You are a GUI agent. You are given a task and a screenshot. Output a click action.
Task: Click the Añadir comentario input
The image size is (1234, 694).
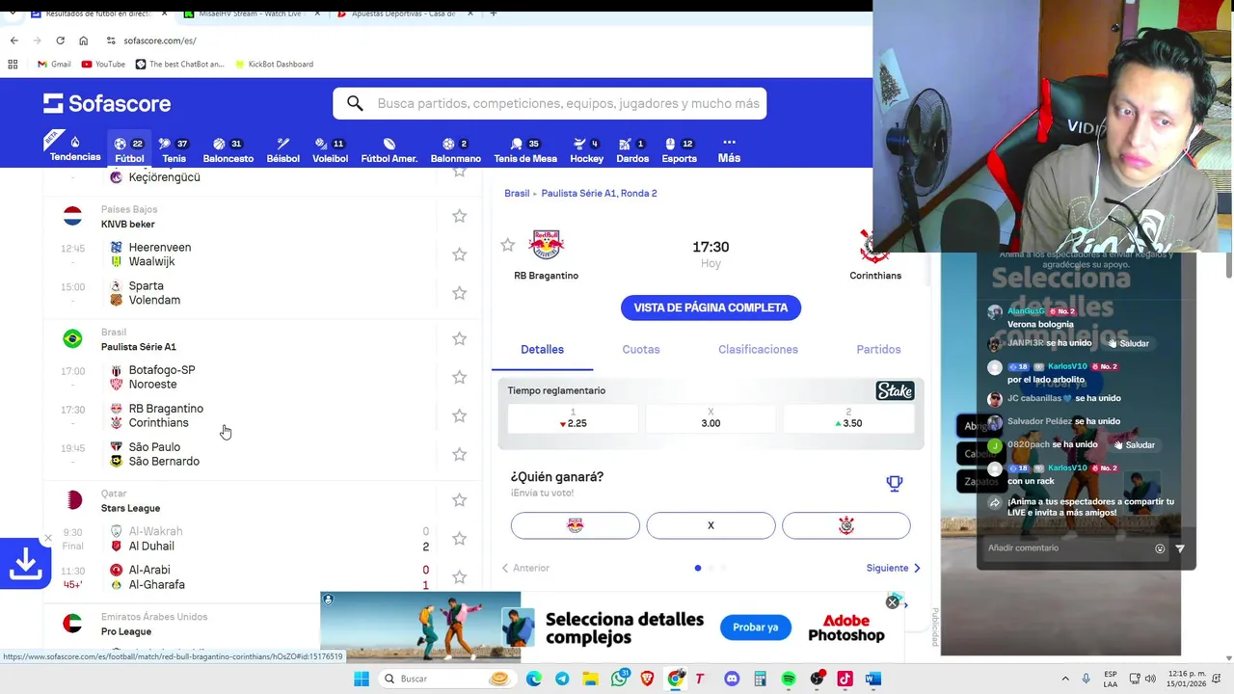pyautogui.click(x=1065, y=548)
